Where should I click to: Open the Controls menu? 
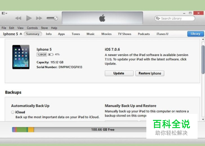click(x=32, y=28)
